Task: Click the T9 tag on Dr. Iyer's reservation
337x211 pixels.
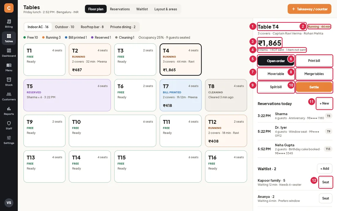Action: (x=328, y=132)
